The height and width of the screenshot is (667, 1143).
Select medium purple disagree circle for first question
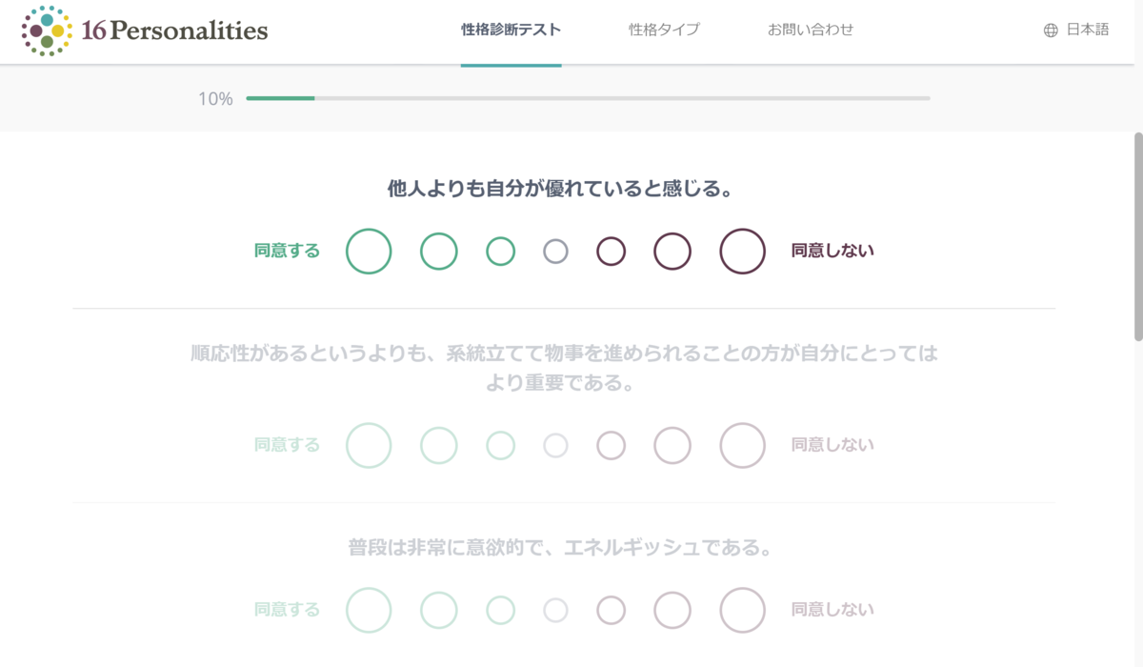pos(672,252)
